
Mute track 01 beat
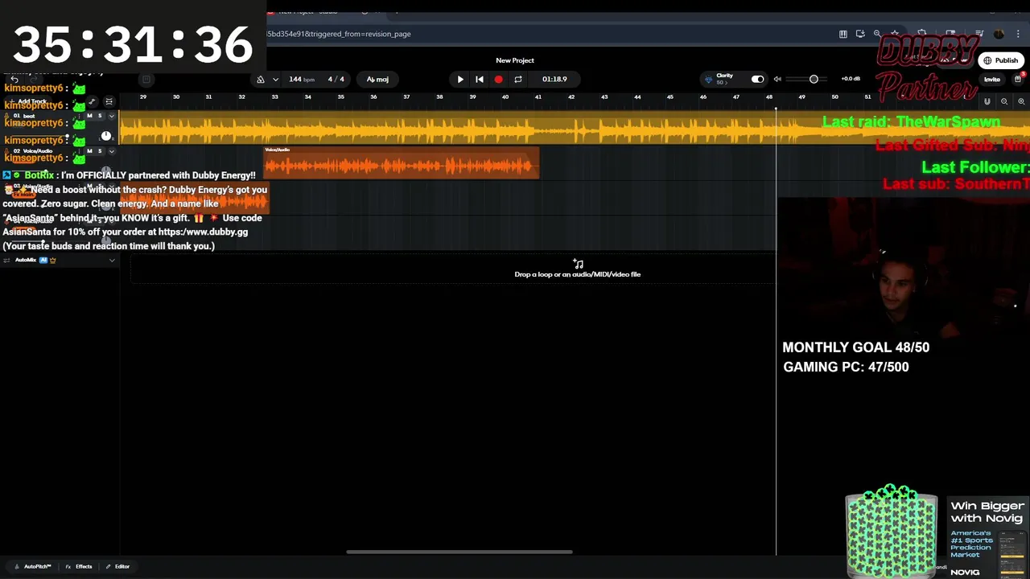pos(89,116)
